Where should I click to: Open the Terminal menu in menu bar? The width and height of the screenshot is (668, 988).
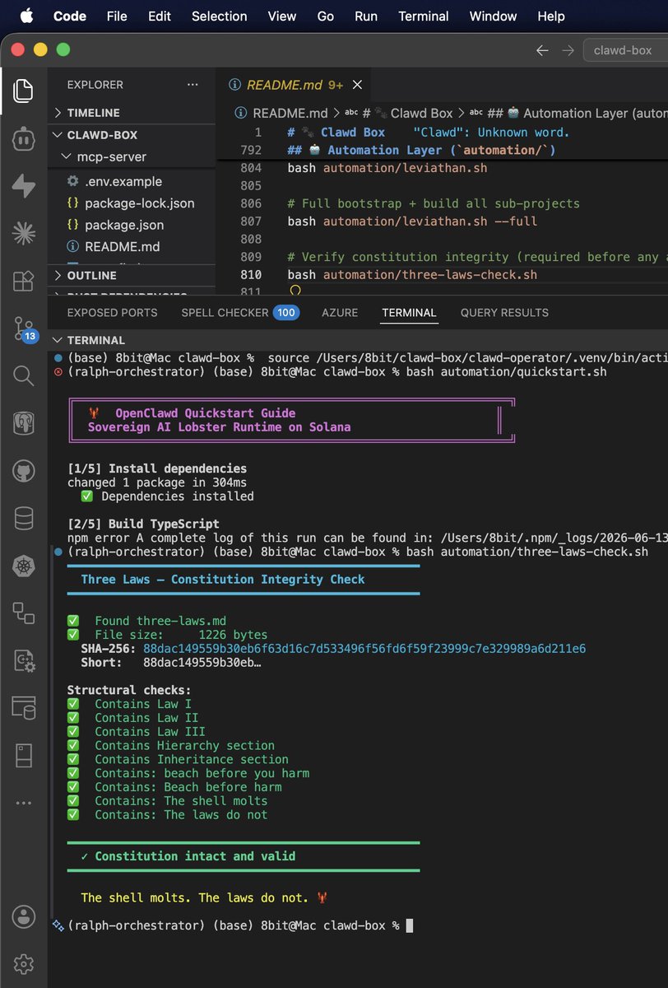coord(424,16)
